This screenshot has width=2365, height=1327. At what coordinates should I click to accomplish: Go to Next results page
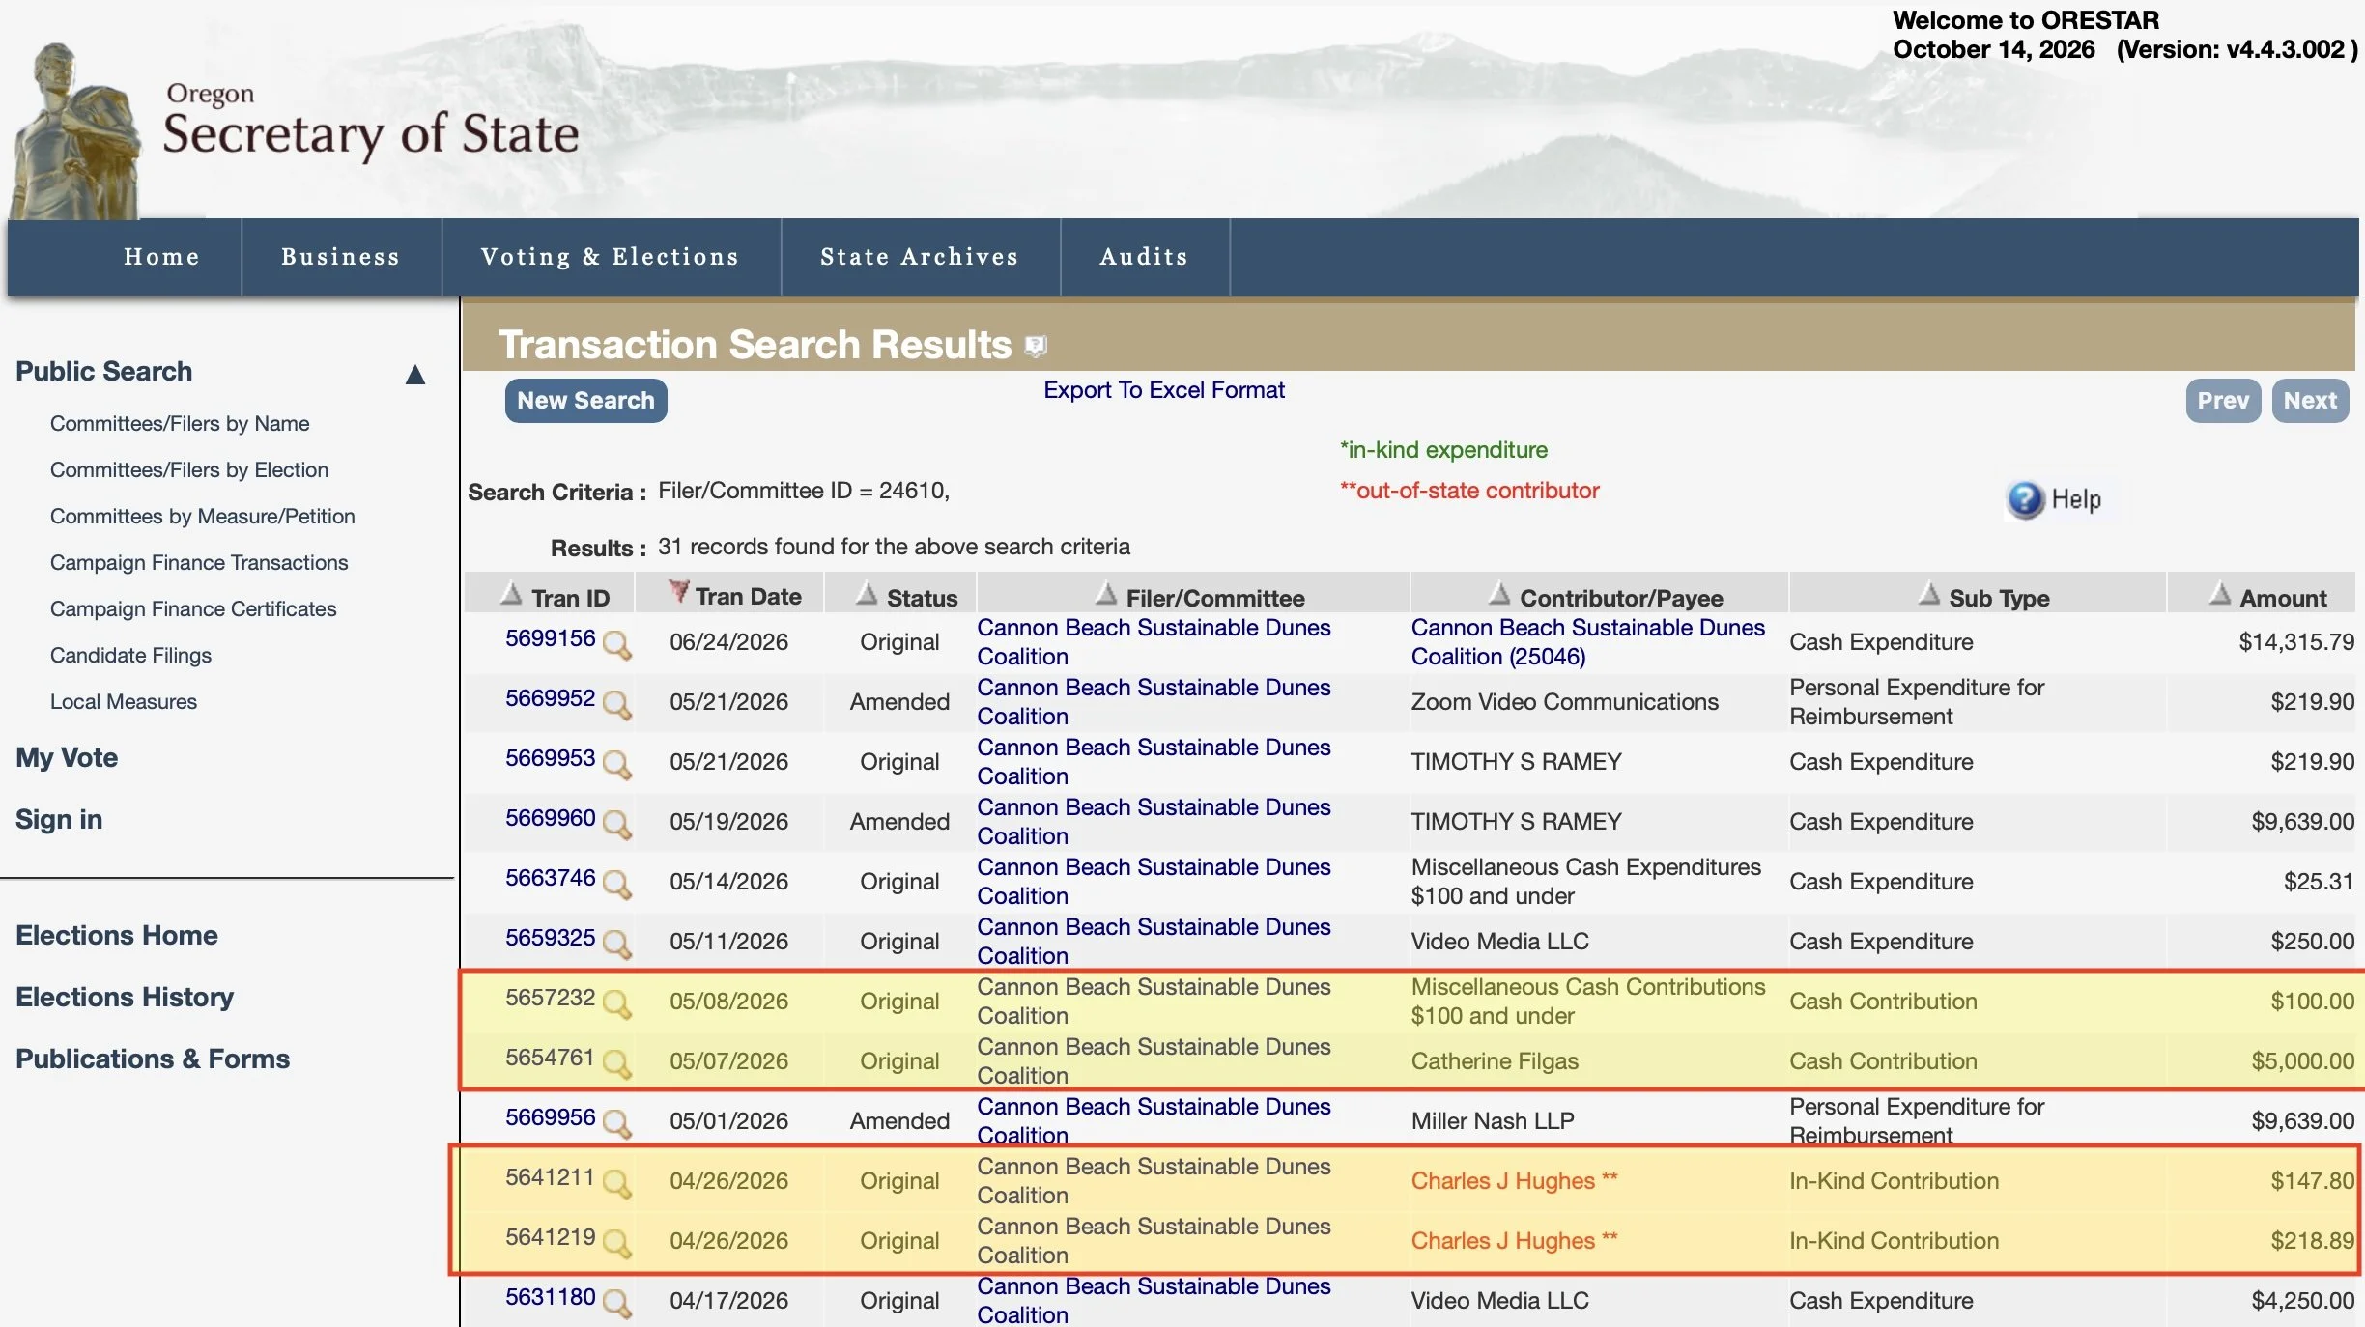coord(2310,401)
